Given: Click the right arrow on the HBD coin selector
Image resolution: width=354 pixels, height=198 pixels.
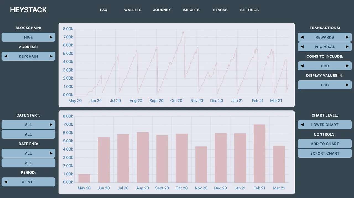Looking at the screenshot, I should [347, 66].
